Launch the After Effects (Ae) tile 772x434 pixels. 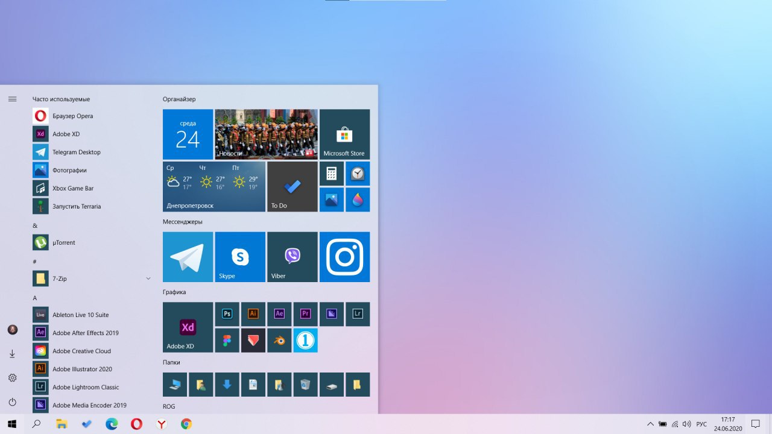(279, 314)
